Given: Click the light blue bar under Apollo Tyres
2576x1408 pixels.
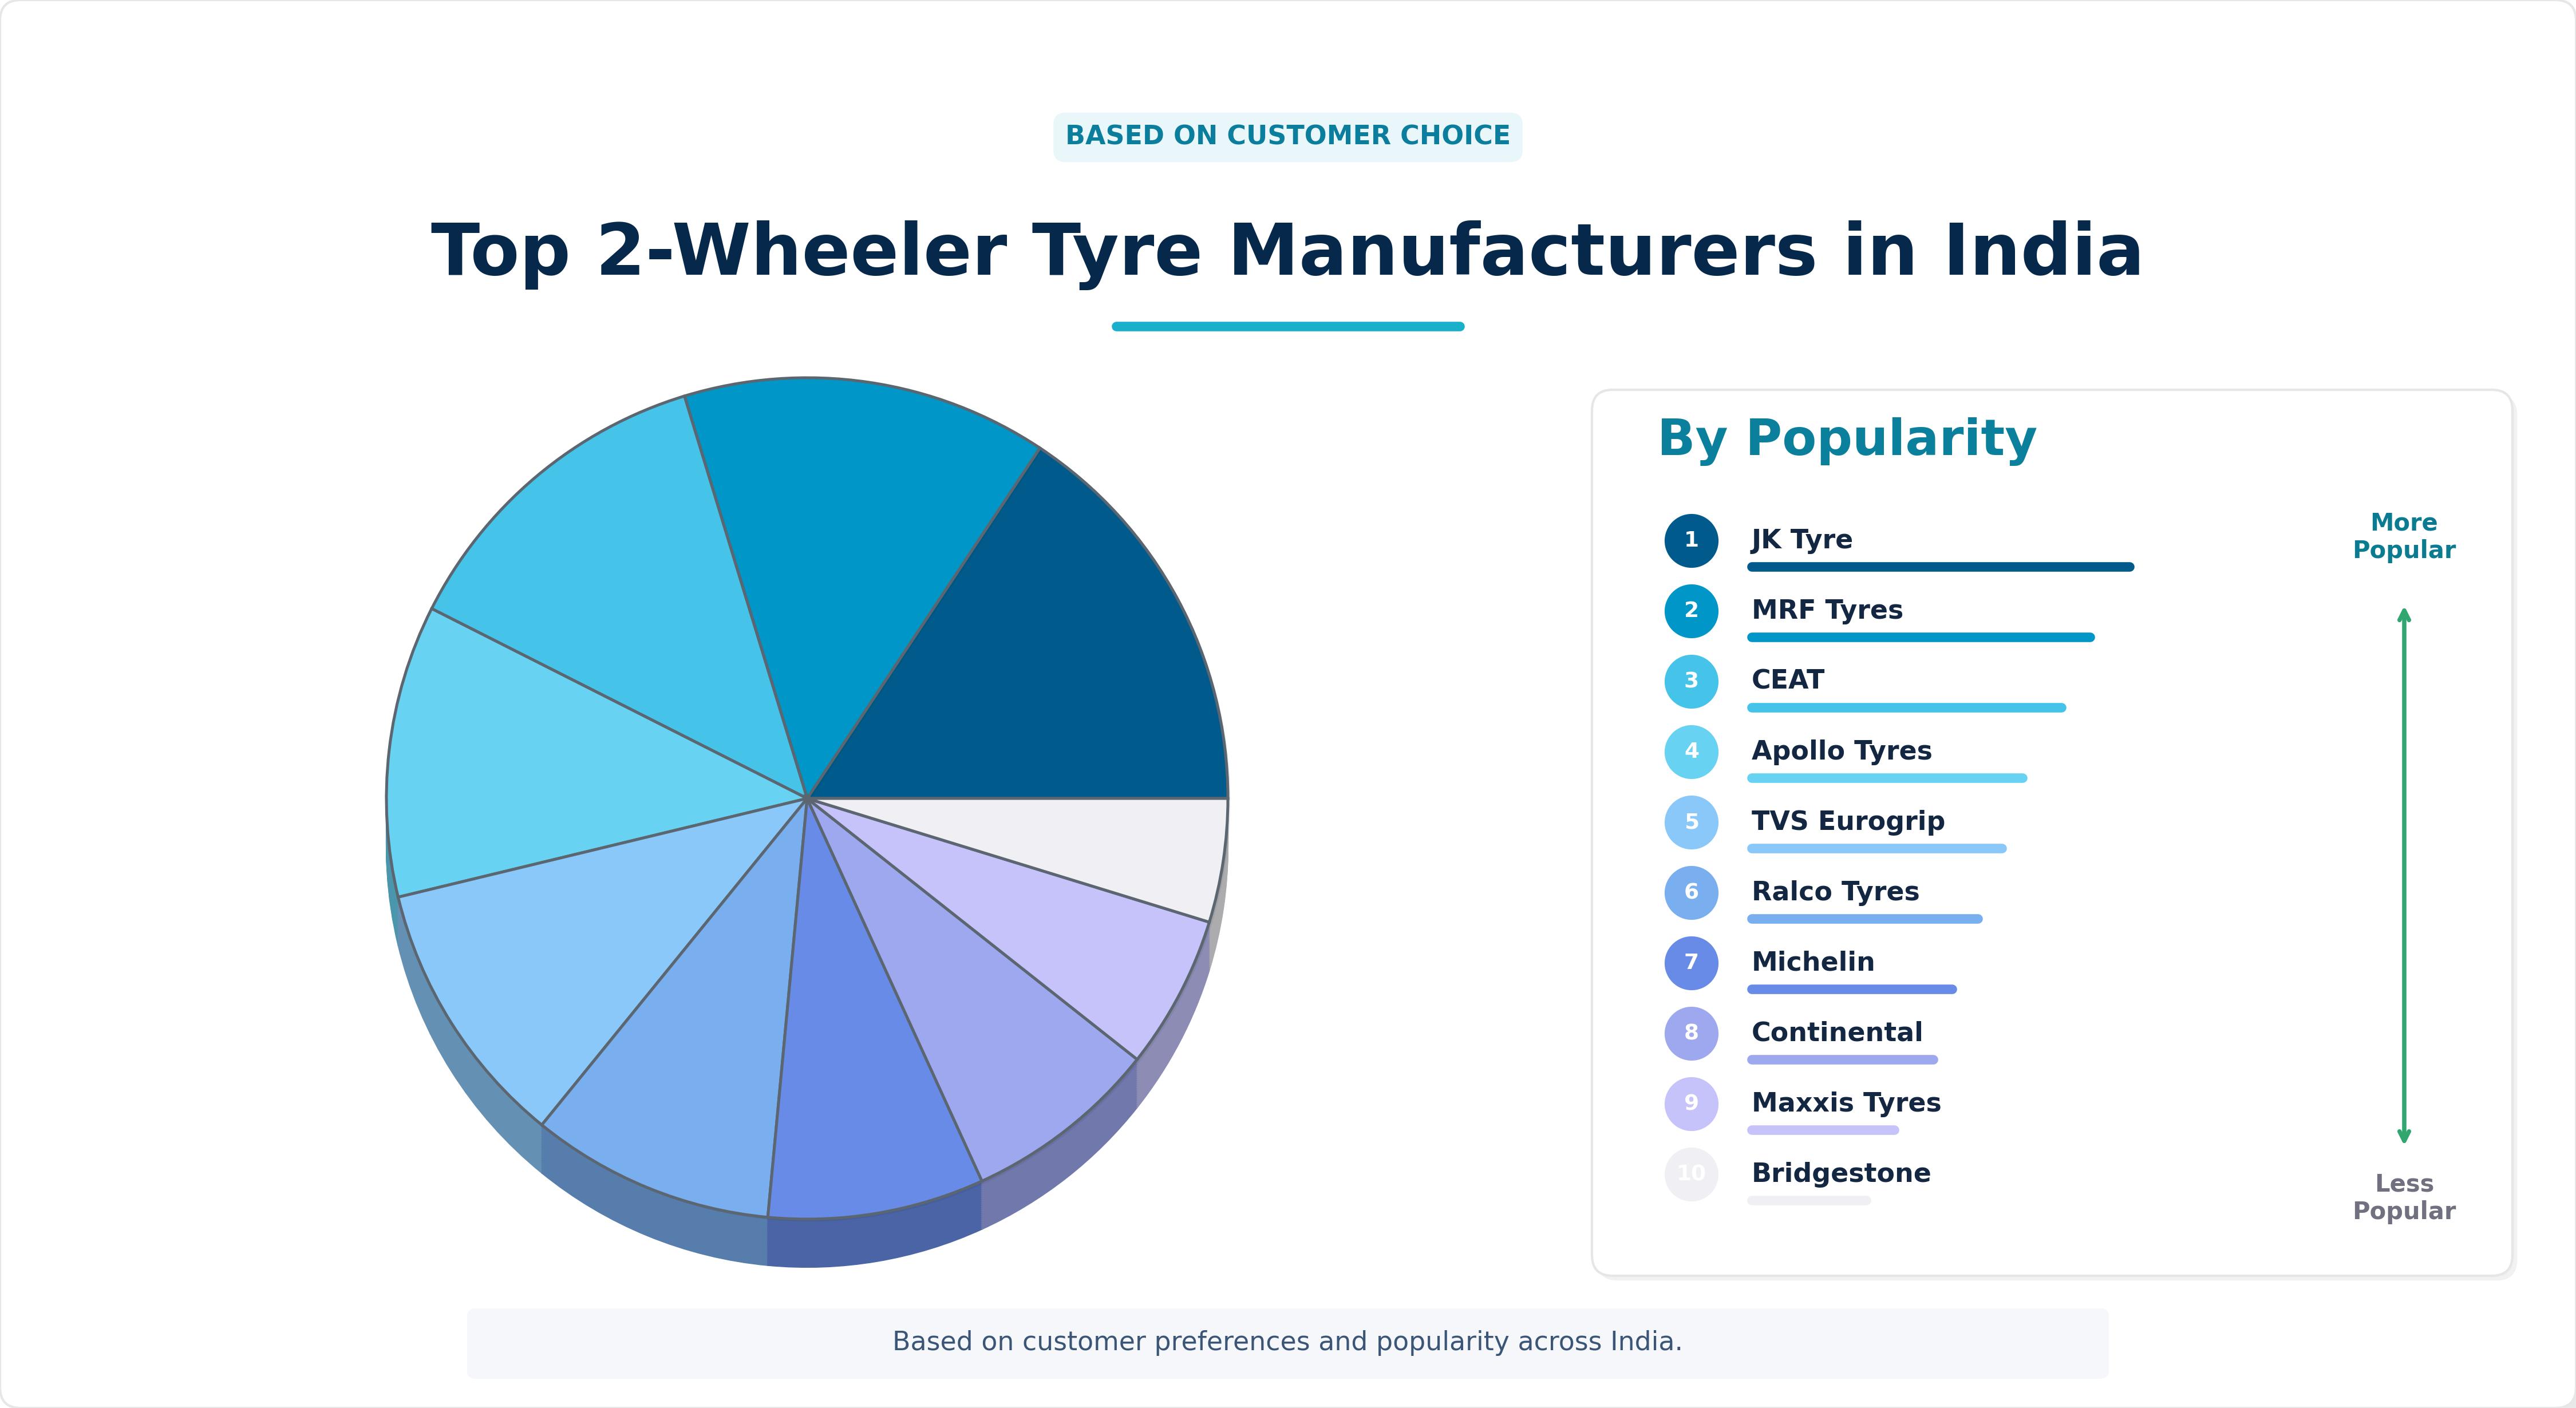Looking at the screenshot, I should (1887, 778).
